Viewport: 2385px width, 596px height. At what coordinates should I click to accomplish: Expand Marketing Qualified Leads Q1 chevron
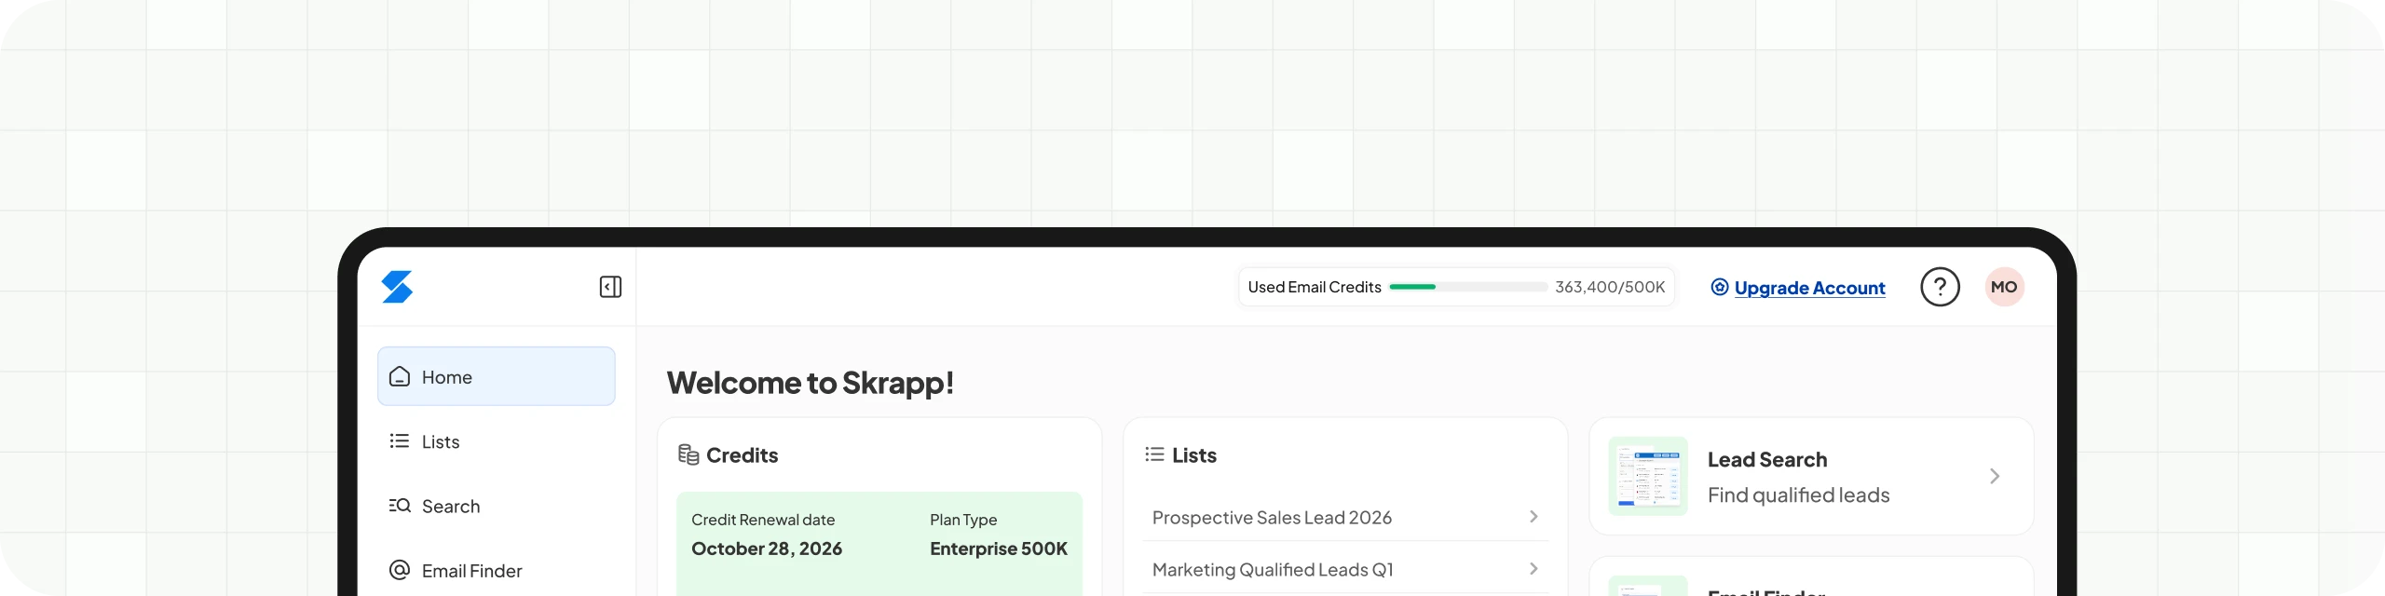[1533, 569]
